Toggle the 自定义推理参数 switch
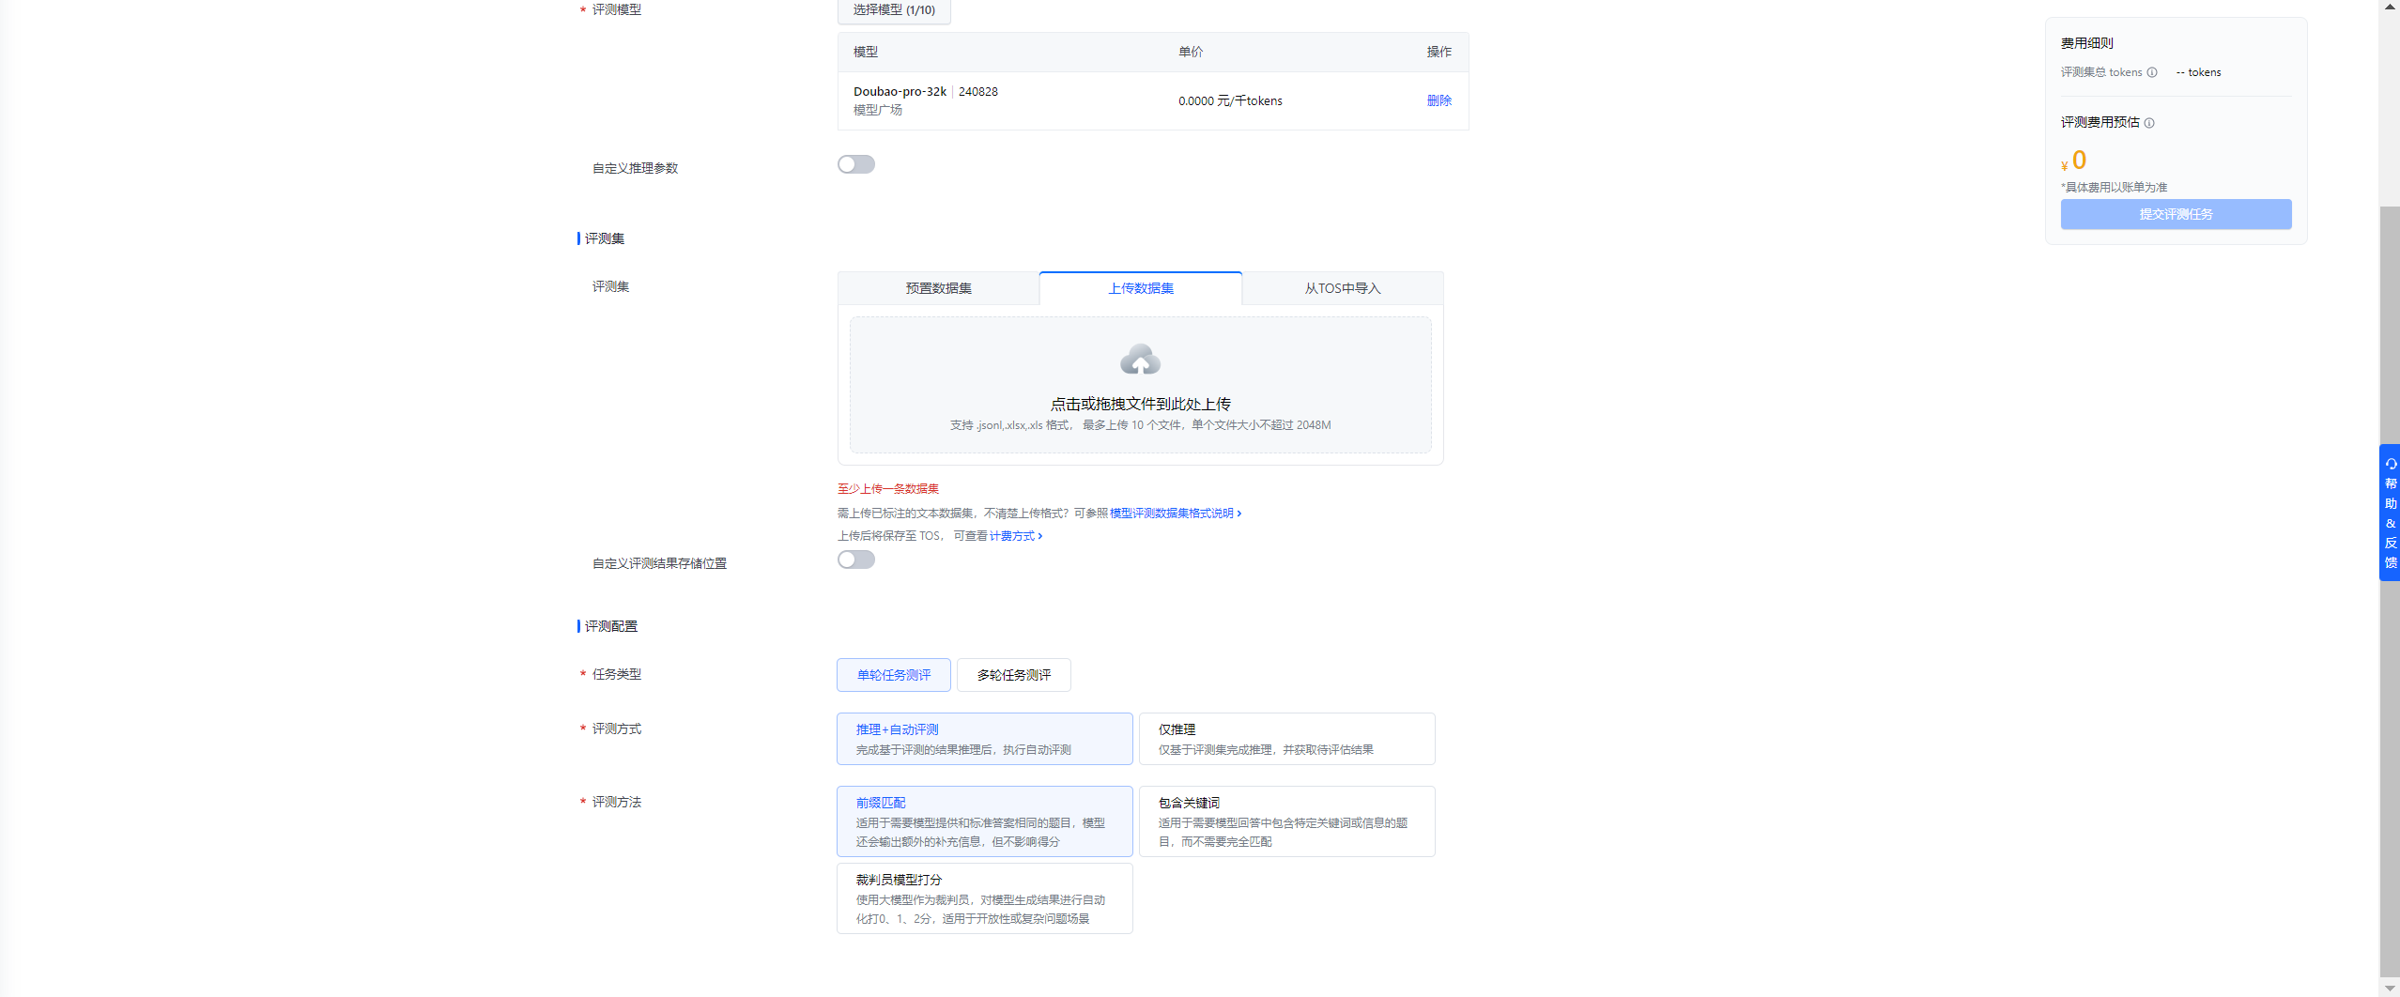Viewport: 2400px width, 997px height. click(856, 164)
